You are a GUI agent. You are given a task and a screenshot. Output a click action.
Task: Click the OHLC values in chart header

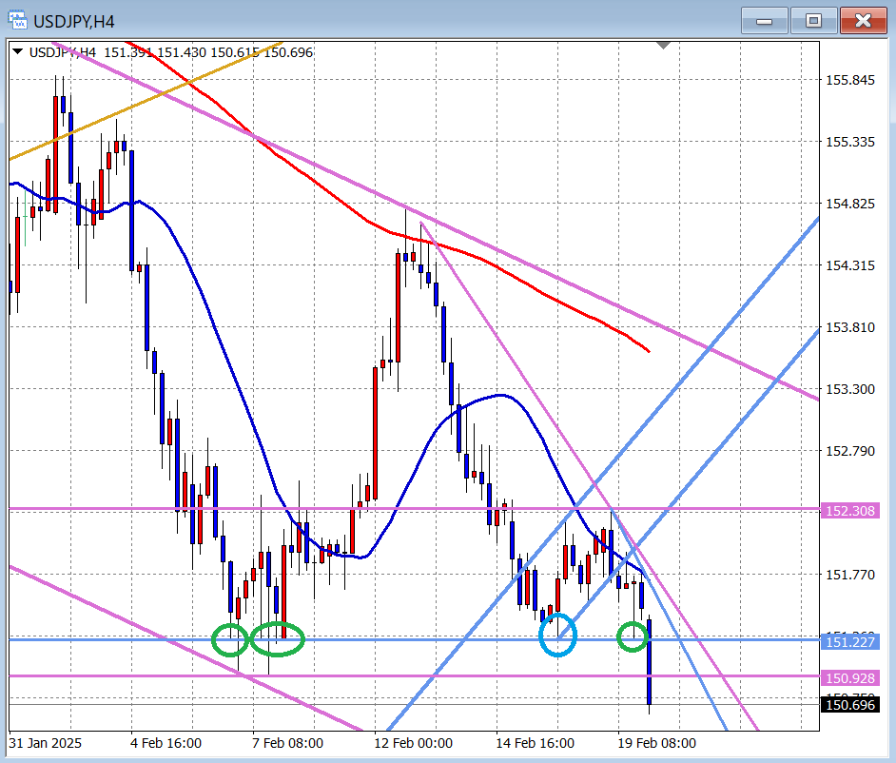pyautogui.click(x=208, y=52)
